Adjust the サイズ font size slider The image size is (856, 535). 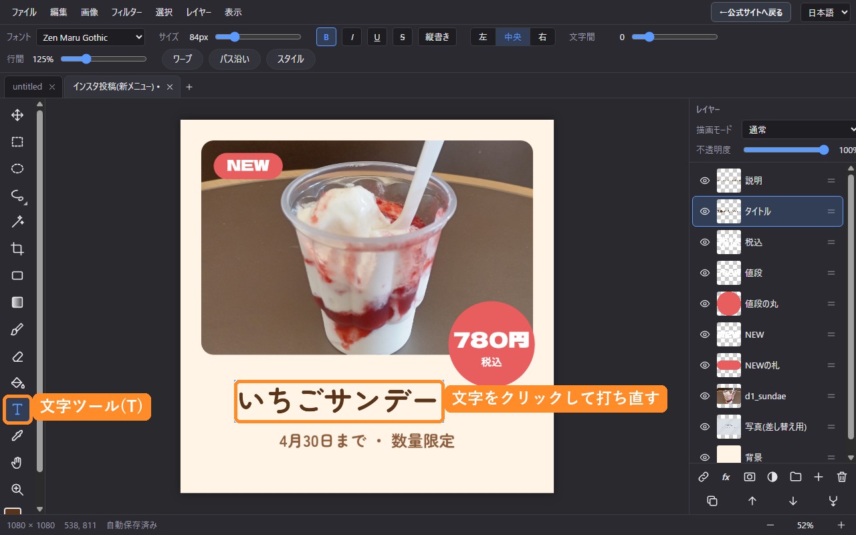coord(258,37)
